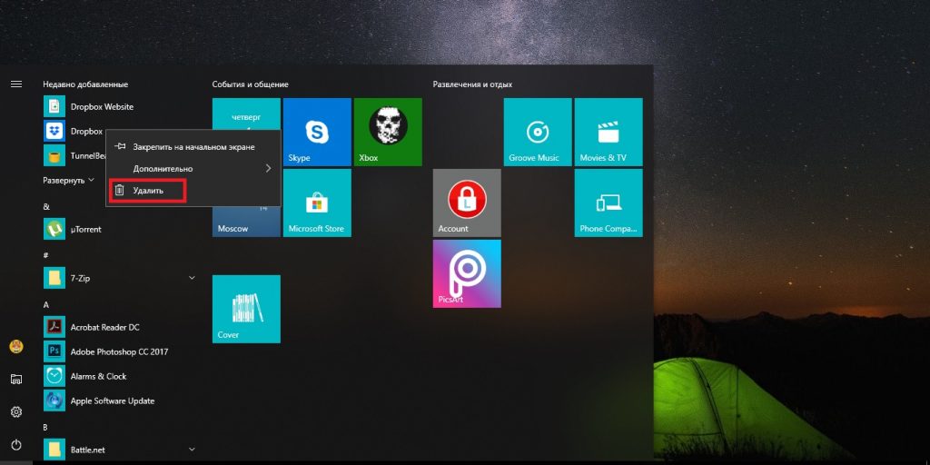This screenshot has width=930, height=465.
Task: Click the Дополнительно menu entry
Action: pos(193,168)
